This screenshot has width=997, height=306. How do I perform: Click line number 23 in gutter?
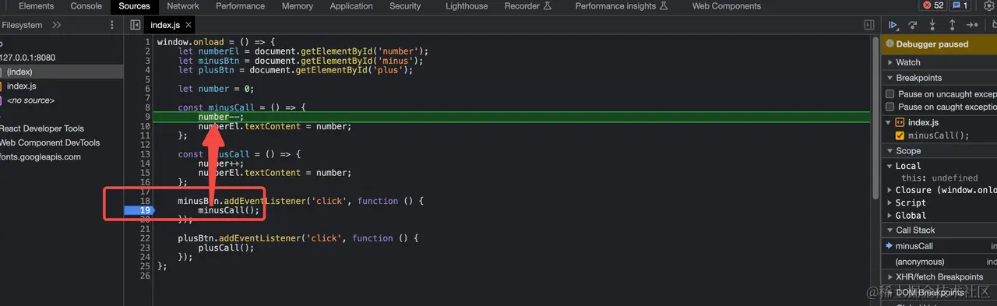click(x=145, y=248)
